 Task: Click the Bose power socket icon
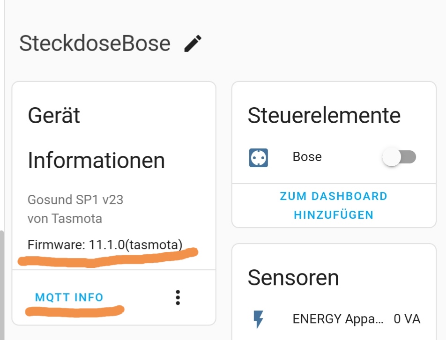(258, 158)
